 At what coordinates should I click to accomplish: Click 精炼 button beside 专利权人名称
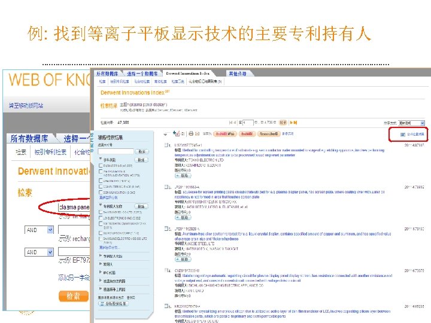[x=141, y=206]
